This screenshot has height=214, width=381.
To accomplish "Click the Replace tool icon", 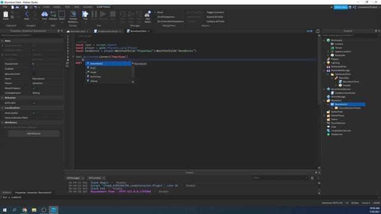I will 53,15.
